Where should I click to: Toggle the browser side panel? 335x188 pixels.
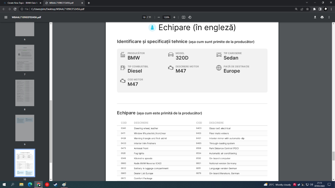320,9
